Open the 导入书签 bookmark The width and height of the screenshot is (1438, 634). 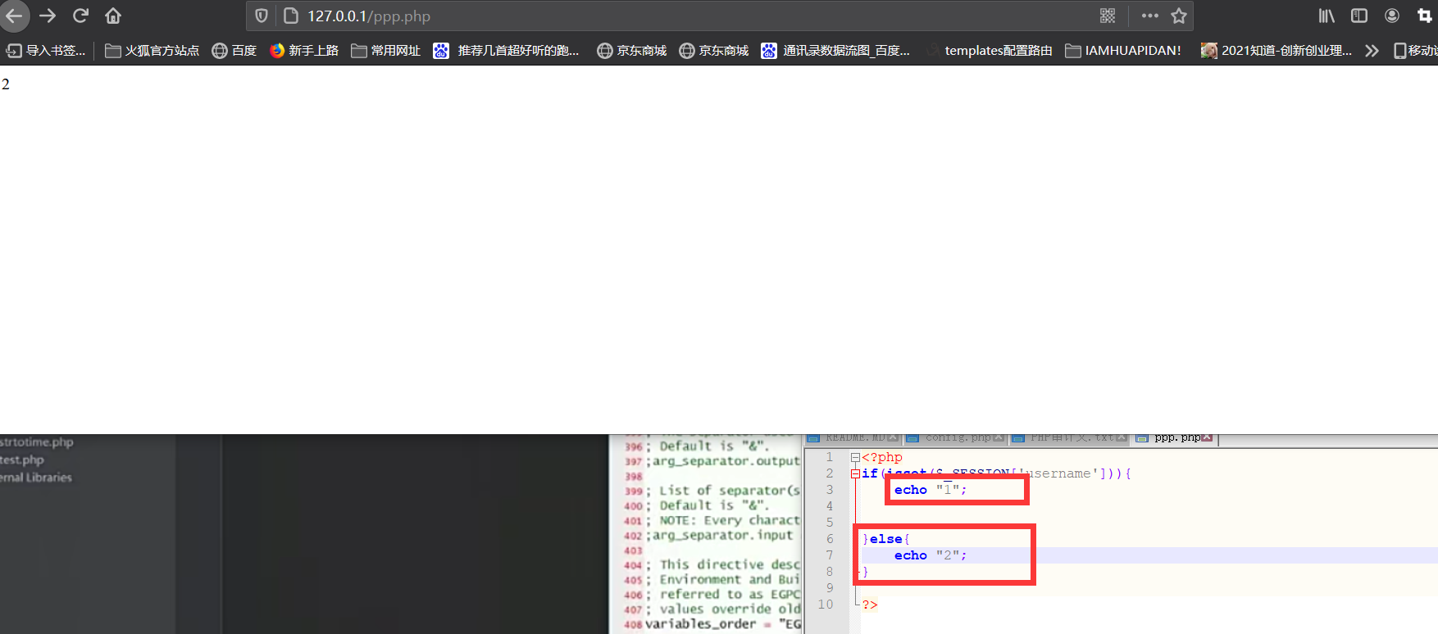coord(46,51)
